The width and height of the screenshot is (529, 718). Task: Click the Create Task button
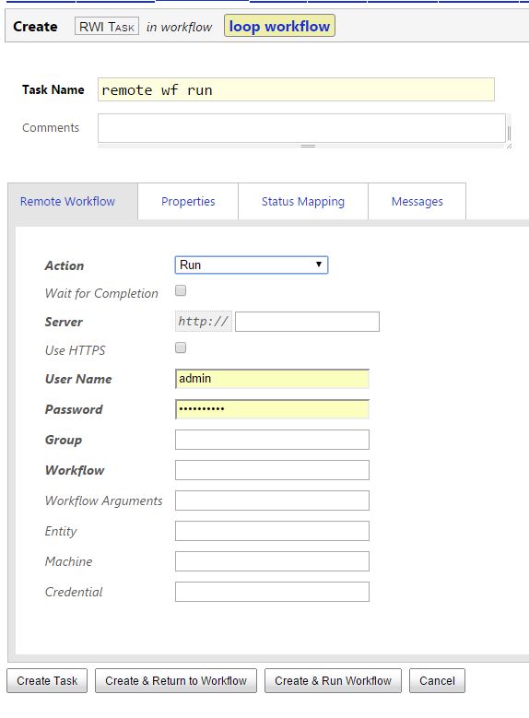[x=47, y=681]
